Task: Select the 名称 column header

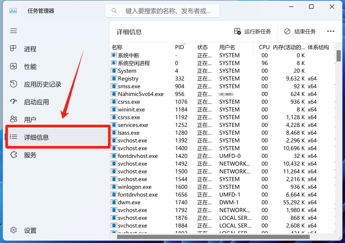Action: [x=117, y=47]
